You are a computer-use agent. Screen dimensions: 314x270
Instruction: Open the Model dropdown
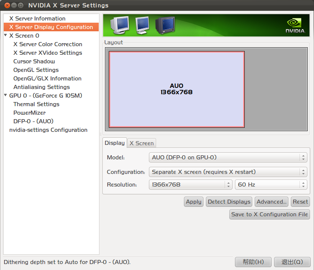(x=228, y=157)
